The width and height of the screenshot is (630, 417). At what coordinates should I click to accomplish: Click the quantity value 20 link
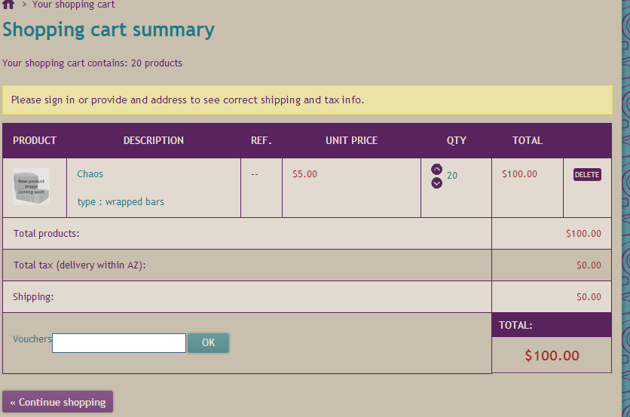(452, 176)
